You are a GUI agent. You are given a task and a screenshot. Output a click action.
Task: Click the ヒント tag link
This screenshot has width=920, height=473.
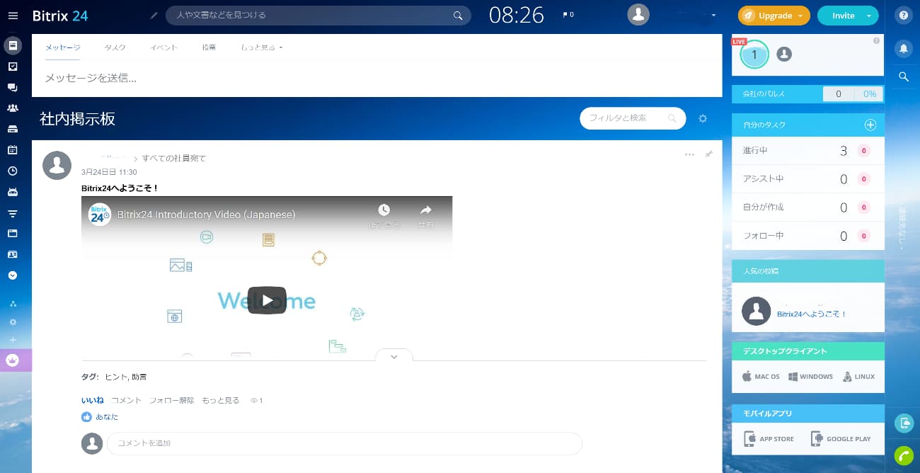[x=115, y=377]
